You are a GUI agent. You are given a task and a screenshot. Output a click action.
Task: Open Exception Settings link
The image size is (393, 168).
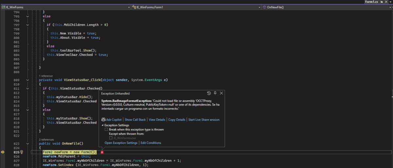point(121,143)
